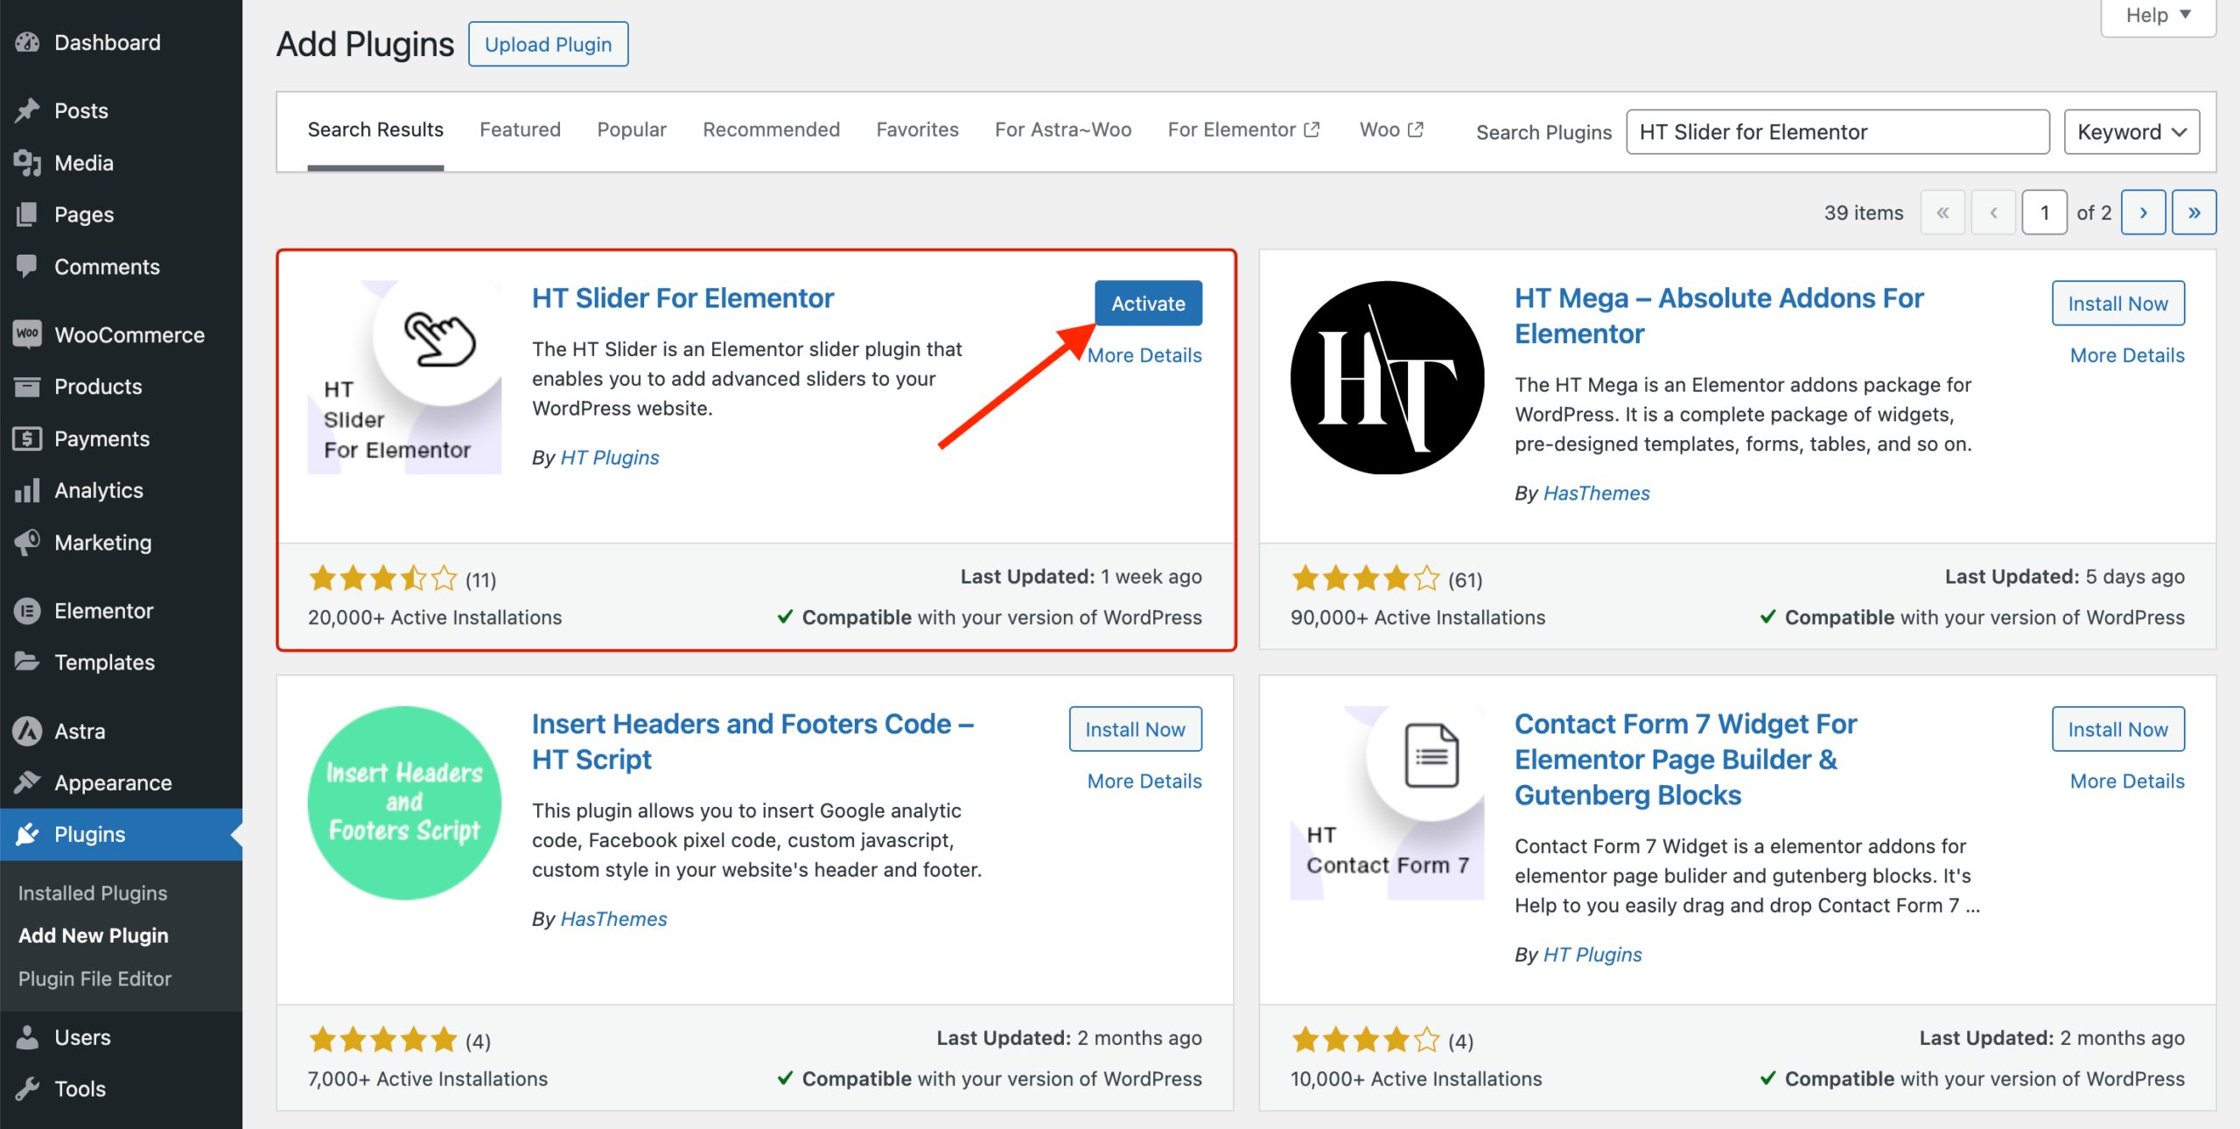Select the Payments icon

point(27,438)
